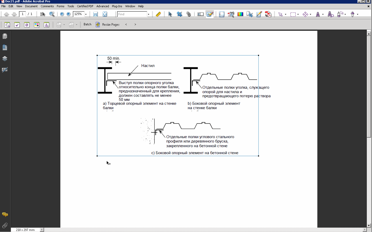Click the rainbow color conversion icon
This screenshot has width=372, height=232.
click(x=240, y=14)
